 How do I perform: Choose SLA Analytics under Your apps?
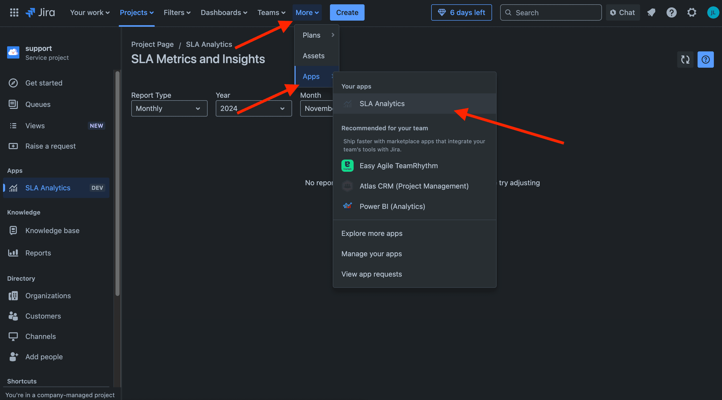point(414,103)
